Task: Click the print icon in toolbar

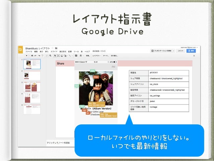Action: pyautogui.click(x=32, y=56)
